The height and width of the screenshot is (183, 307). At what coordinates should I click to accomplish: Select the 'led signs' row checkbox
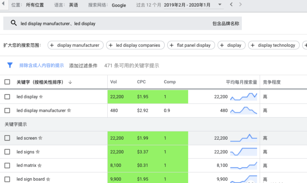[7, 152]
